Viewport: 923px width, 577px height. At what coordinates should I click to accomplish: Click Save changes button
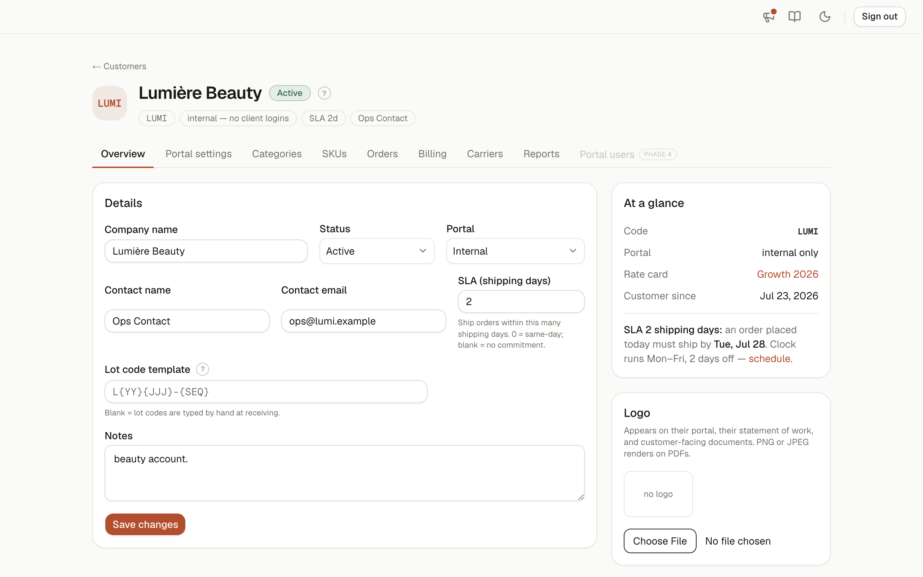coord(145,524)
